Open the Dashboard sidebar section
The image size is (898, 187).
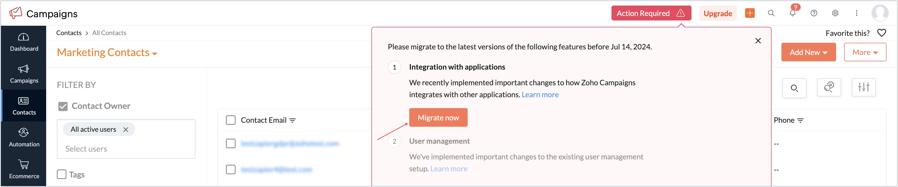[24, 42]
